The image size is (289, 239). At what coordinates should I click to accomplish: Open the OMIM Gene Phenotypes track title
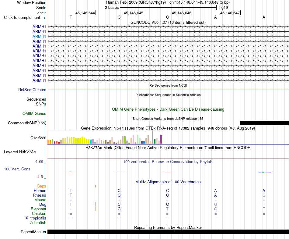pyautogui.click(x=168, y=109)
